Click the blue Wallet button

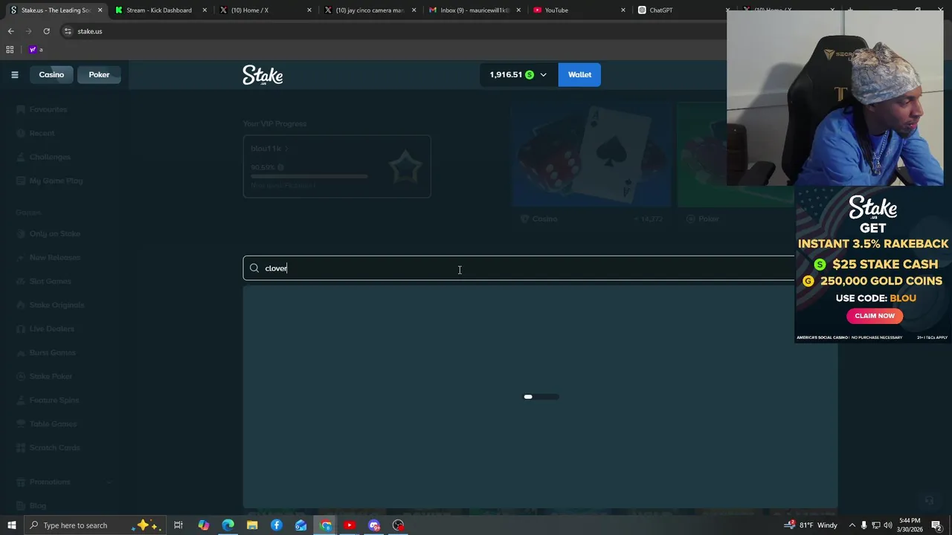click(x=579, y=74)
